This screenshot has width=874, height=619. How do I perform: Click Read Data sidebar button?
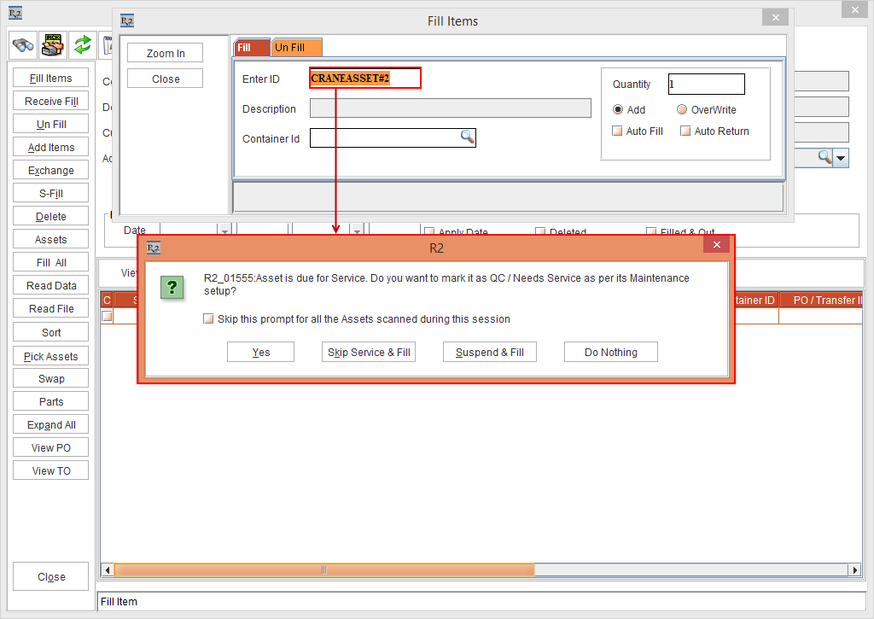click(50, 285)
